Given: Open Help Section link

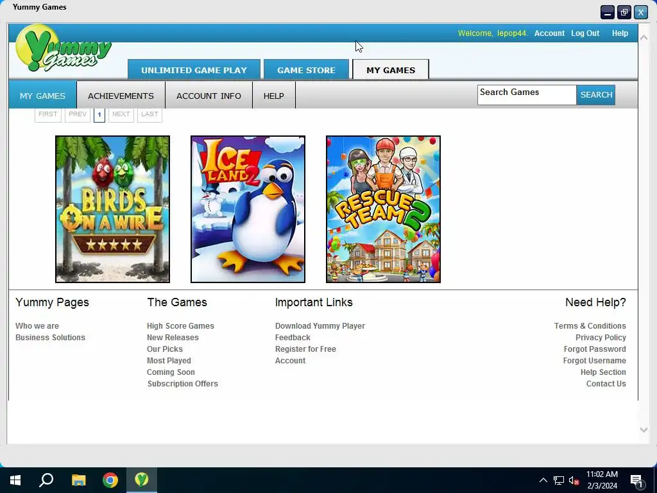Looking at the screenshot, I should (x=603, y=372).
